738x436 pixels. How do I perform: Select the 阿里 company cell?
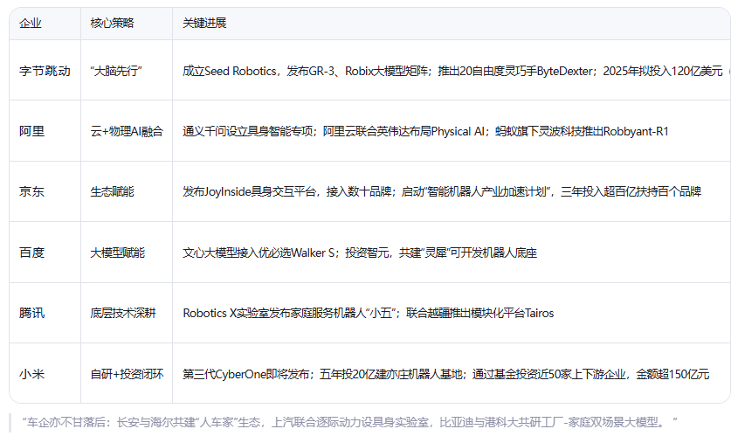click(32, 131)
